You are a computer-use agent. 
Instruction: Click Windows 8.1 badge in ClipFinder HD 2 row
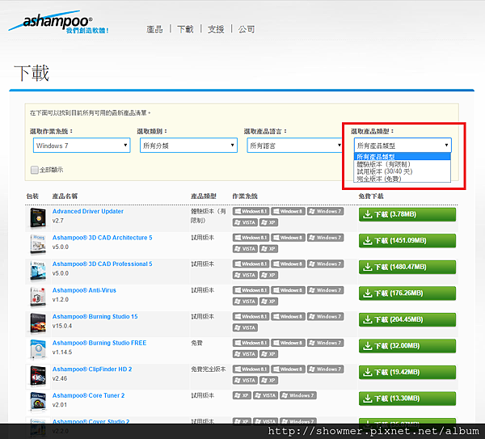coord(251,369)
